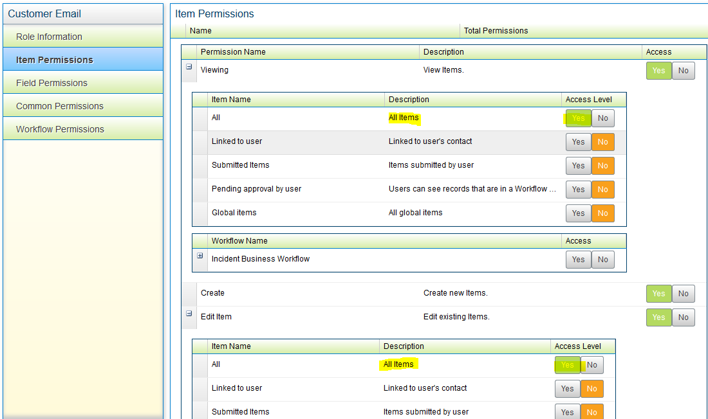Image resolution: width=708 pixels, height=419 pixels.
Task: Click the Total Permissions column header
Action: [496, 31]
